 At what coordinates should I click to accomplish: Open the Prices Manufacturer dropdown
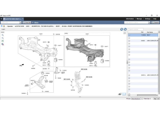pos(141,99)
